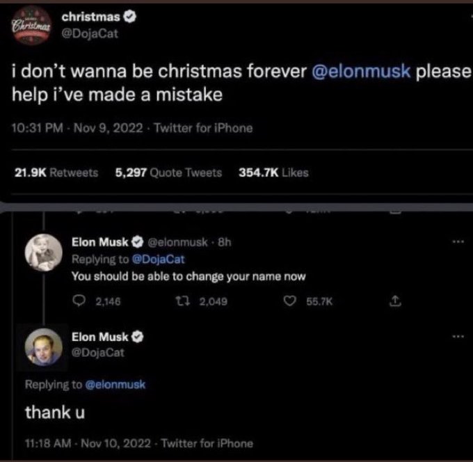Open the @DojaCat avatar on the thank u tweet
Screen dimensions: 473x462
[x=44, y=346]
